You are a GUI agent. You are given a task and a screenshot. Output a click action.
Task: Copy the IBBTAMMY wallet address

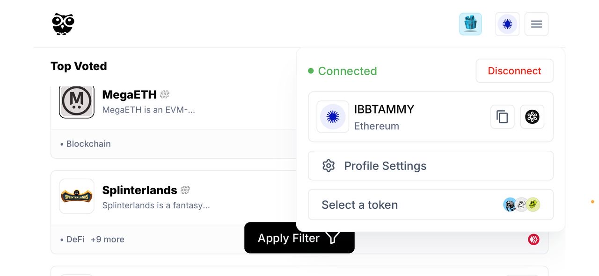502,117
